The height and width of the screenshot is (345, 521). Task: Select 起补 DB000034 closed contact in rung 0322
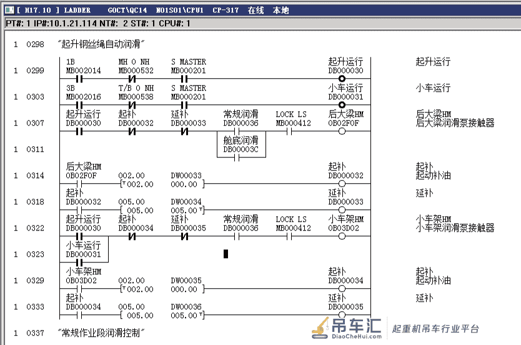pos(132,236)
